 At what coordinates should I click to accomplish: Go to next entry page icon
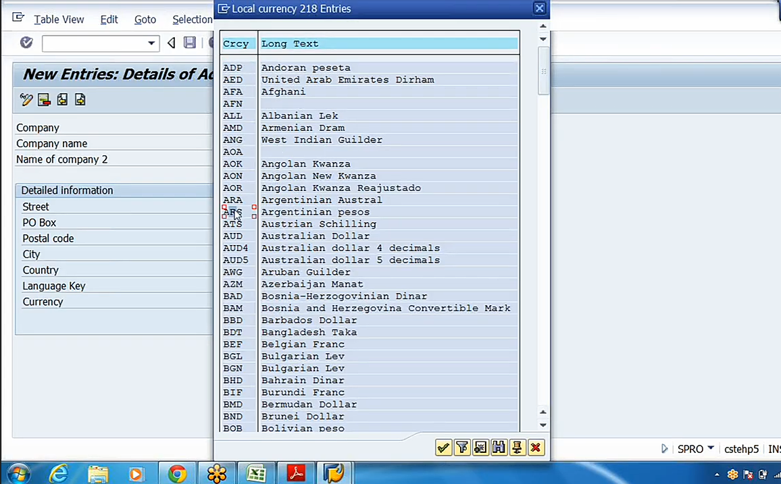[80, 99]
